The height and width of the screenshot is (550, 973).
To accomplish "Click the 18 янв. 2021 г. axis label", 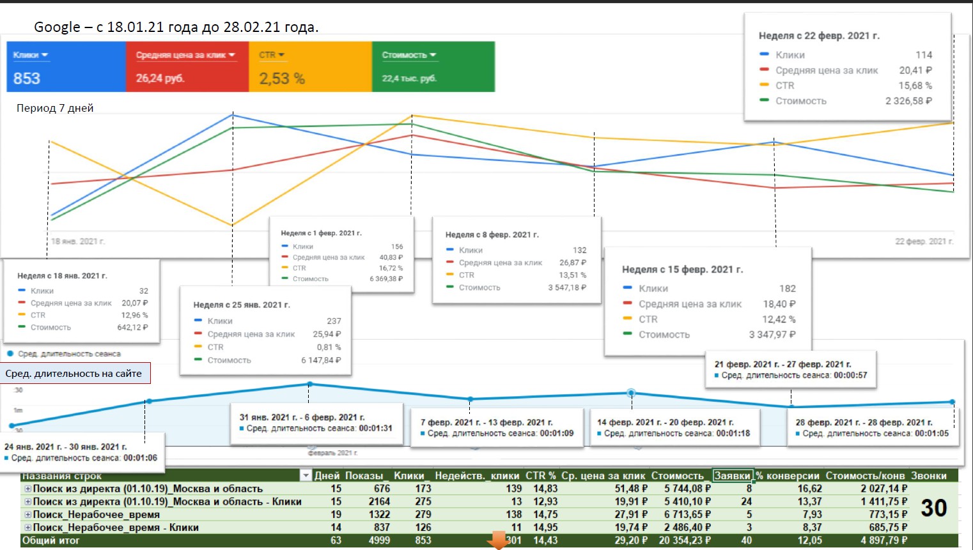I will (x=78, y=241).
